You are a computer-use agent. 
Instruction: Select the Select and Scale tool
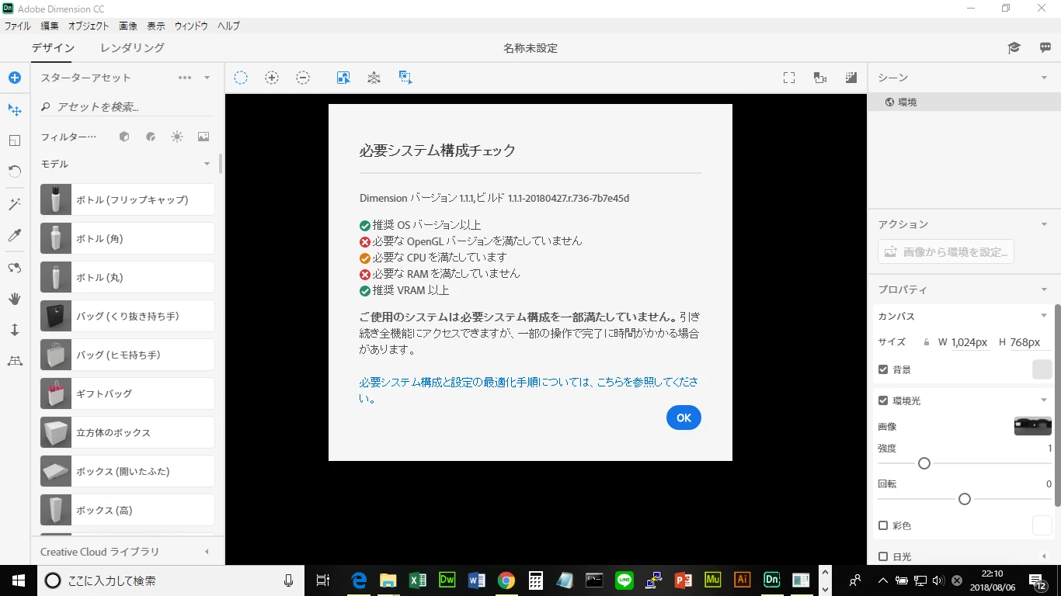[x=15, y=140]
